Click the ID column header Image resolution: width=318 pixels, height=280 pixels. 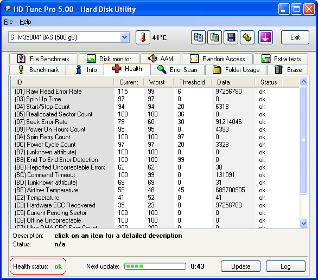[x=62, y=82]
